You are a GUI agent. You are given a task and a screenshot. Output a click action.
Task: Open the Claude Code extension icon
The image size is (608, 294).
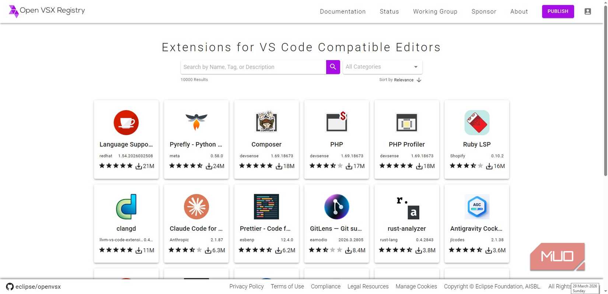tap(196, 207)
